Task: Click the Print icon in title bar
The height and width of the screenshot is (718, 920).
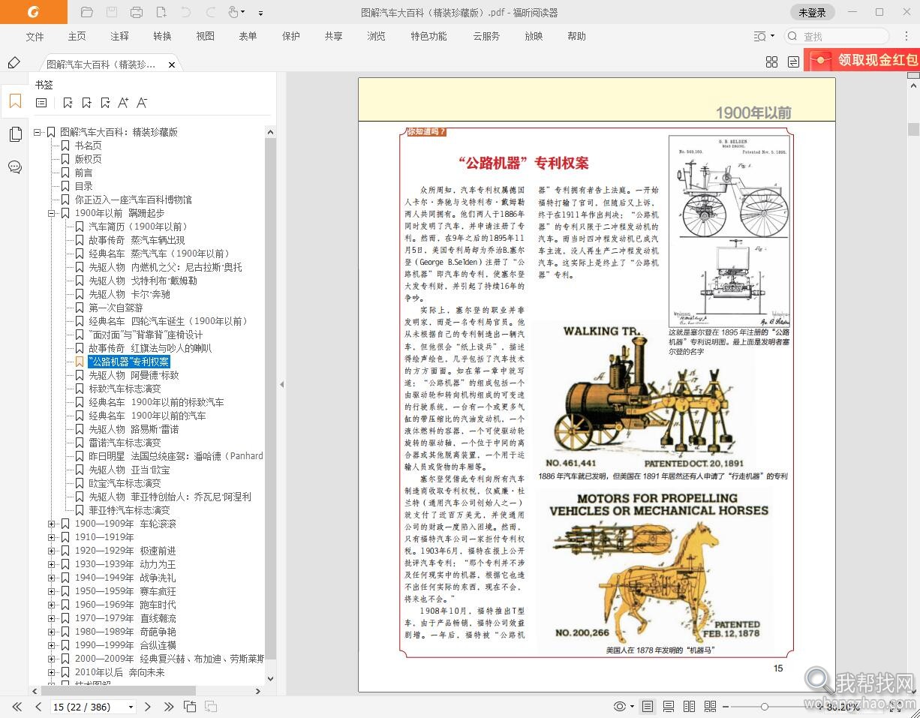Action: point(137,12)
